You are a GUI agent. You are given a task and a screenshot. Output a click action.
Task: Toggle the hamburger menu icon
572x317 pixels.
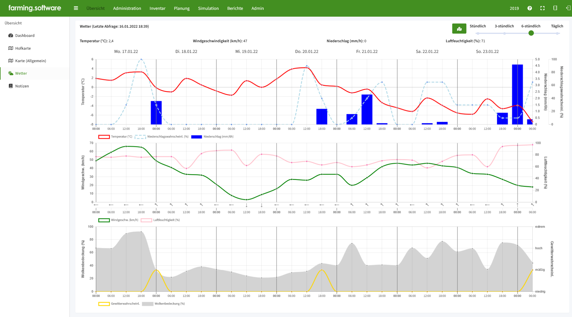76,8
